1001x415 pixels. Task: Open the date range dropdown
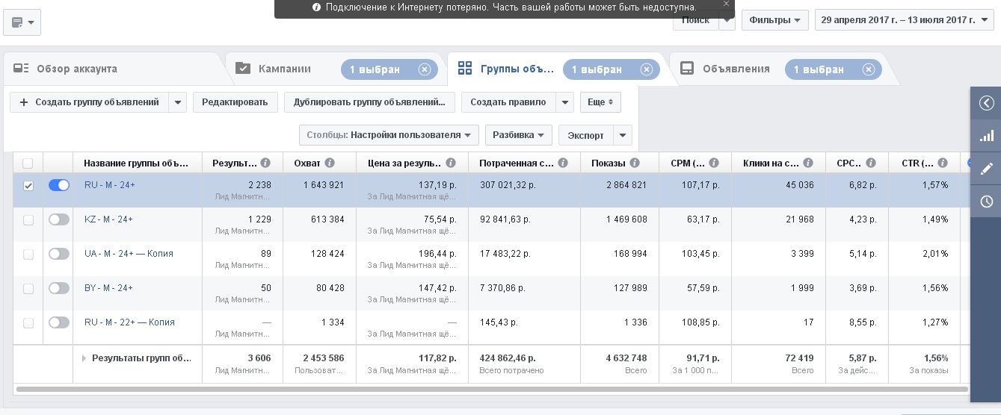point(904,20)
